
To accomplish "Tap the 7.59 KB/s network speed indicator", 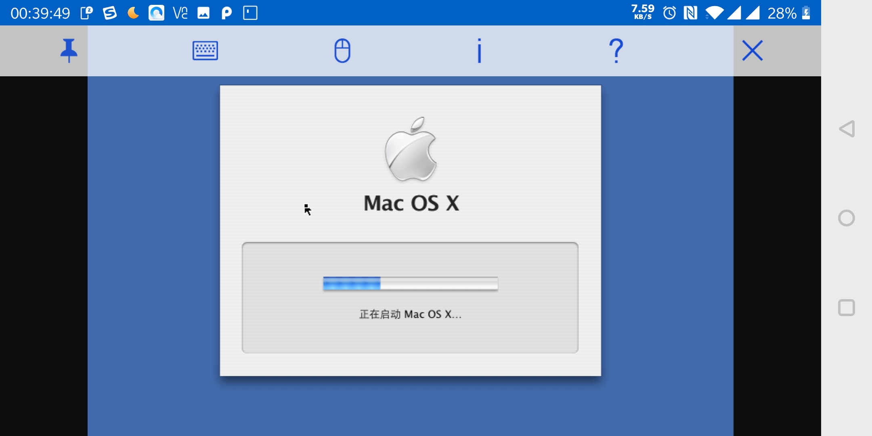I will pos(643,12).
